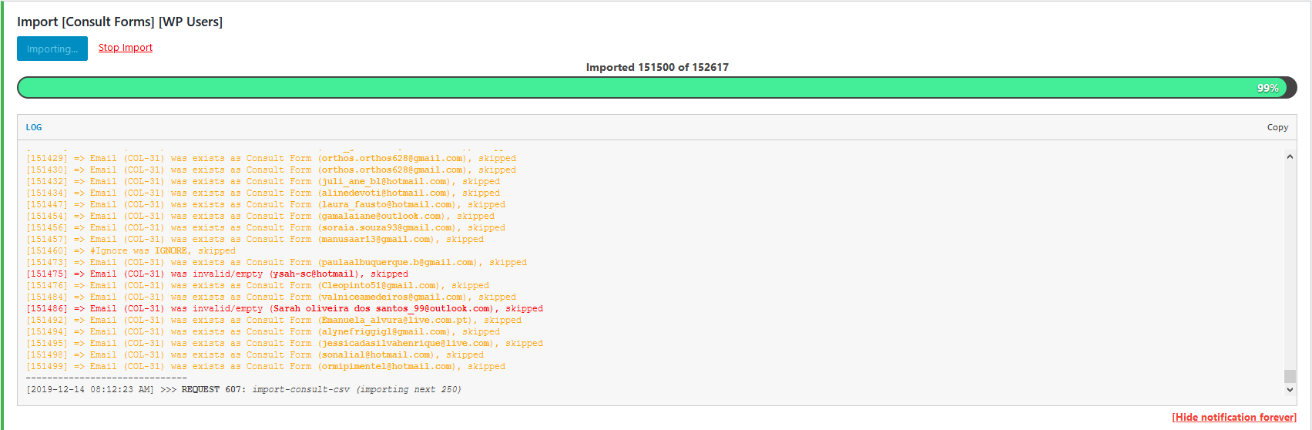Screen dimensions: 1312x430
Task: Click the log scrollbar thumb
Action: [1290, 376]
